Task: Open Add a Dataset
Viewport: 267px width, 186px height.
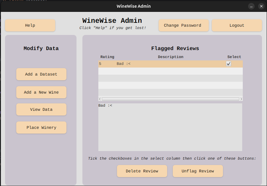Action: [x=41, y=74]
